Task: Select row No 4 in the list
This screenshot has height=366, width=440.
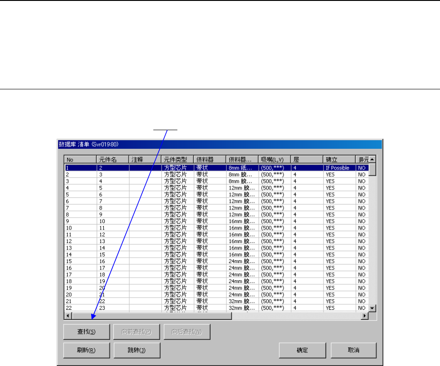Action: point(216,188)
